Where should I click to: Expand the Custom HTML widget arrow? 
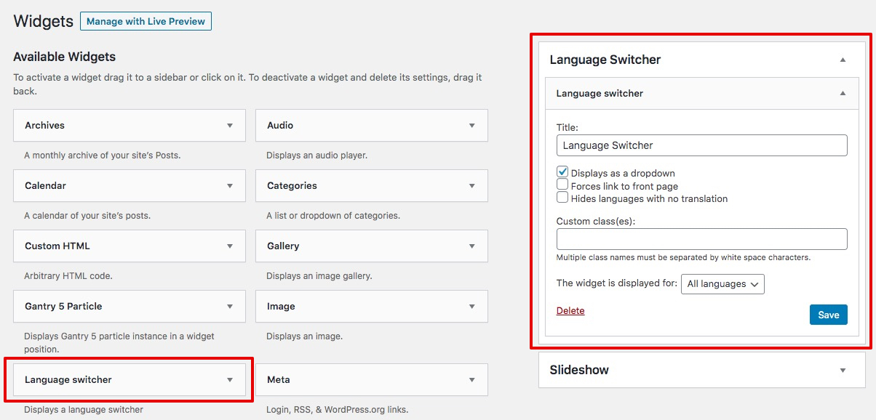(230, 246)
